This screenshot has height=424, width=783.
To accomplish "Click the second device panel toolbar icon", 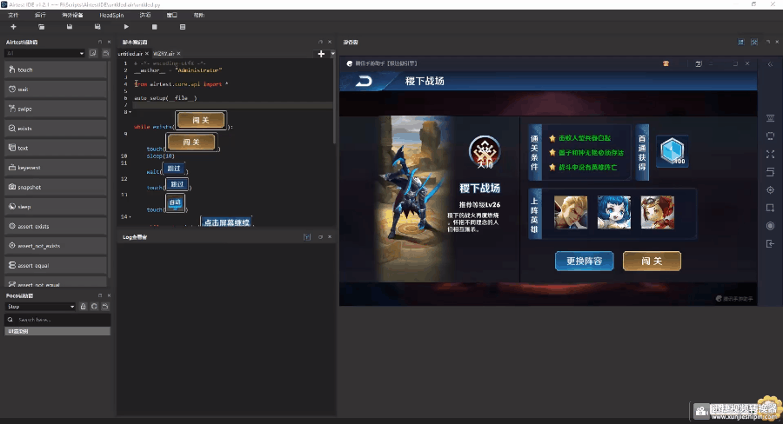I will point(754,43).
